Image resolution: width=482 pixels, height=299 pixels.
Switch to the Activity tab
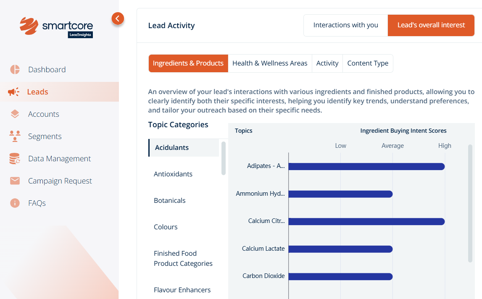tap(327, 63)
